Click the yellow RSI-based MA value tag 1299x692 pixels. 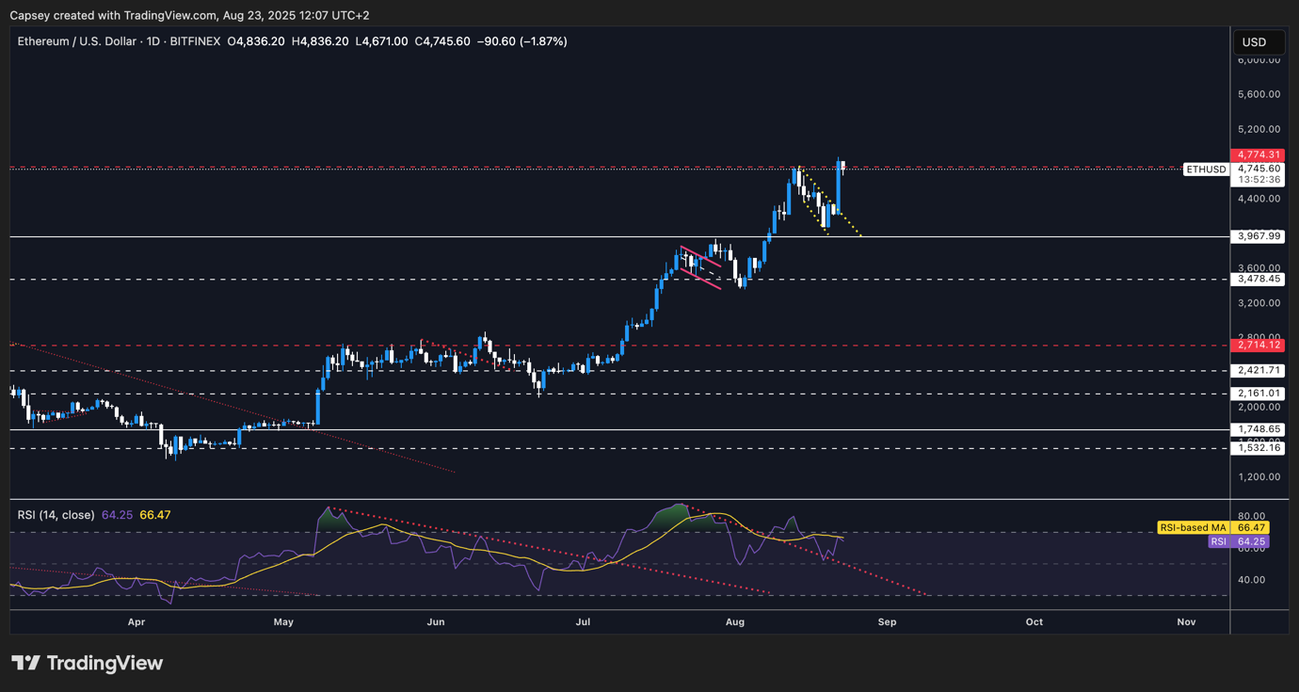(1212, 528)
